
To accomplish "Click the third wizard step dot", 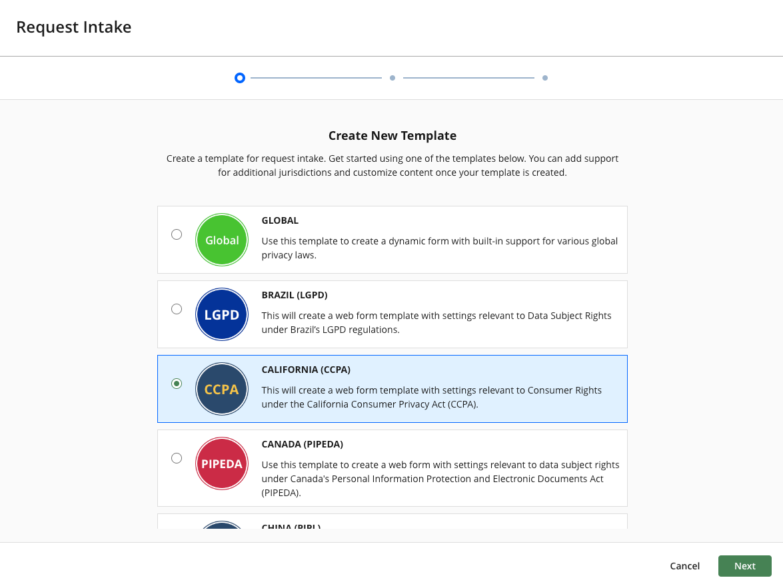I will 545,78.
